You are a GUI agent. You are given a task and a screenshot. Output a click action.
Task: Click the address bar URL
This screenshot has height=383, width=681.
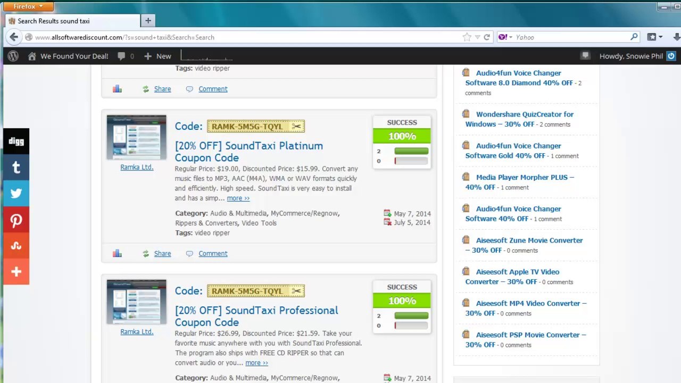124,37
